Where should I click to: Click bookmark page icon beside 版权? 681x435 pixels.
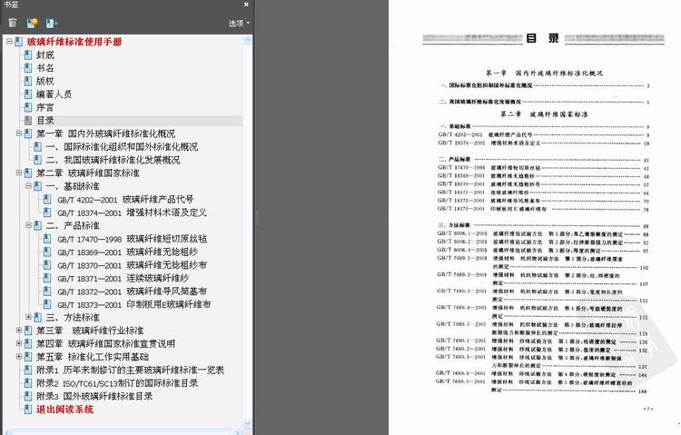28,81
